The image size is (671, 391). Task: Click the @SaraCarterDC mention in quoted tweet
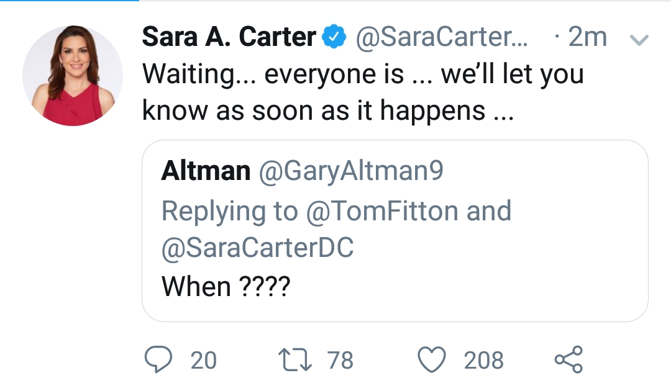(x=257, y=248)
